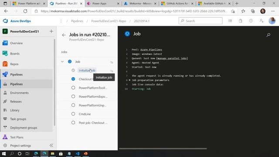
Task: Select the PowerPlatformUnp... step
Action: coord(92,105)
